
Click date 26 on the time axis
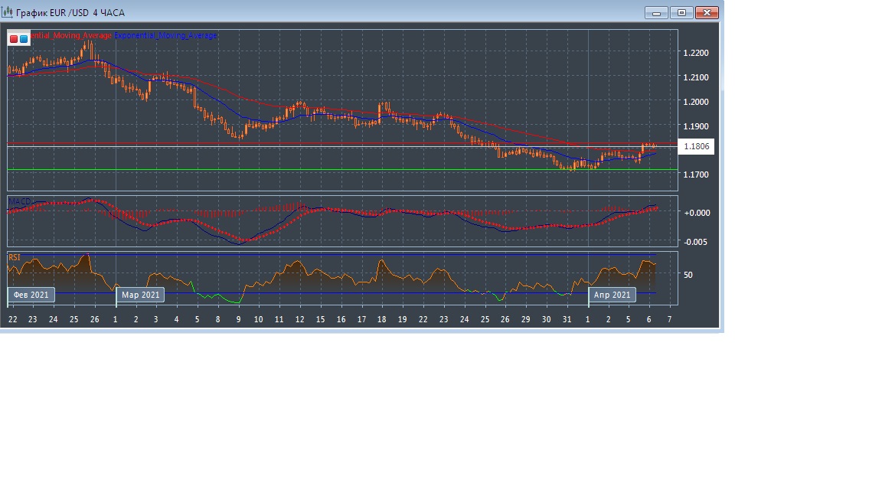pos(94,318)
